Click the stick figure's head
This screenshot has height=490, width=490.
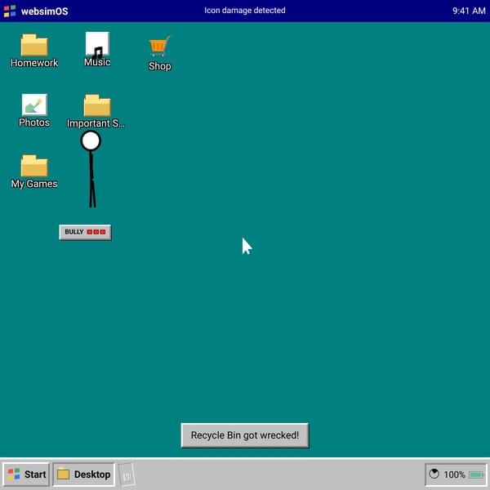[91, 141]
